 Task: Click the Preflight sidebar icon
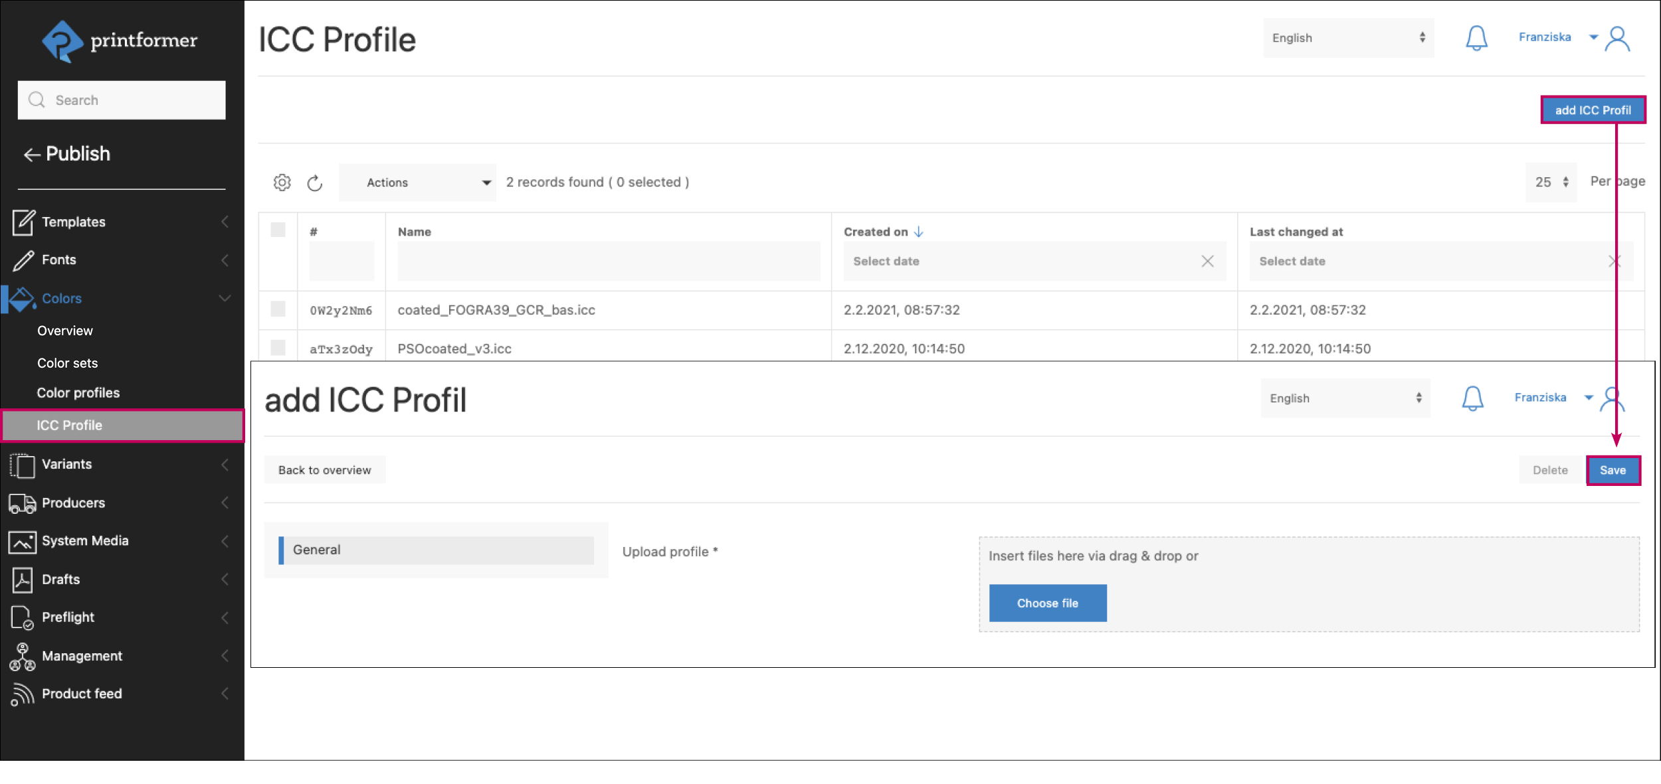click(23, 617)
